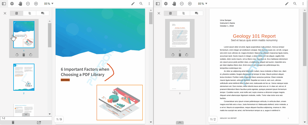Open search magnifier in right viewer

tap(295, 4)
